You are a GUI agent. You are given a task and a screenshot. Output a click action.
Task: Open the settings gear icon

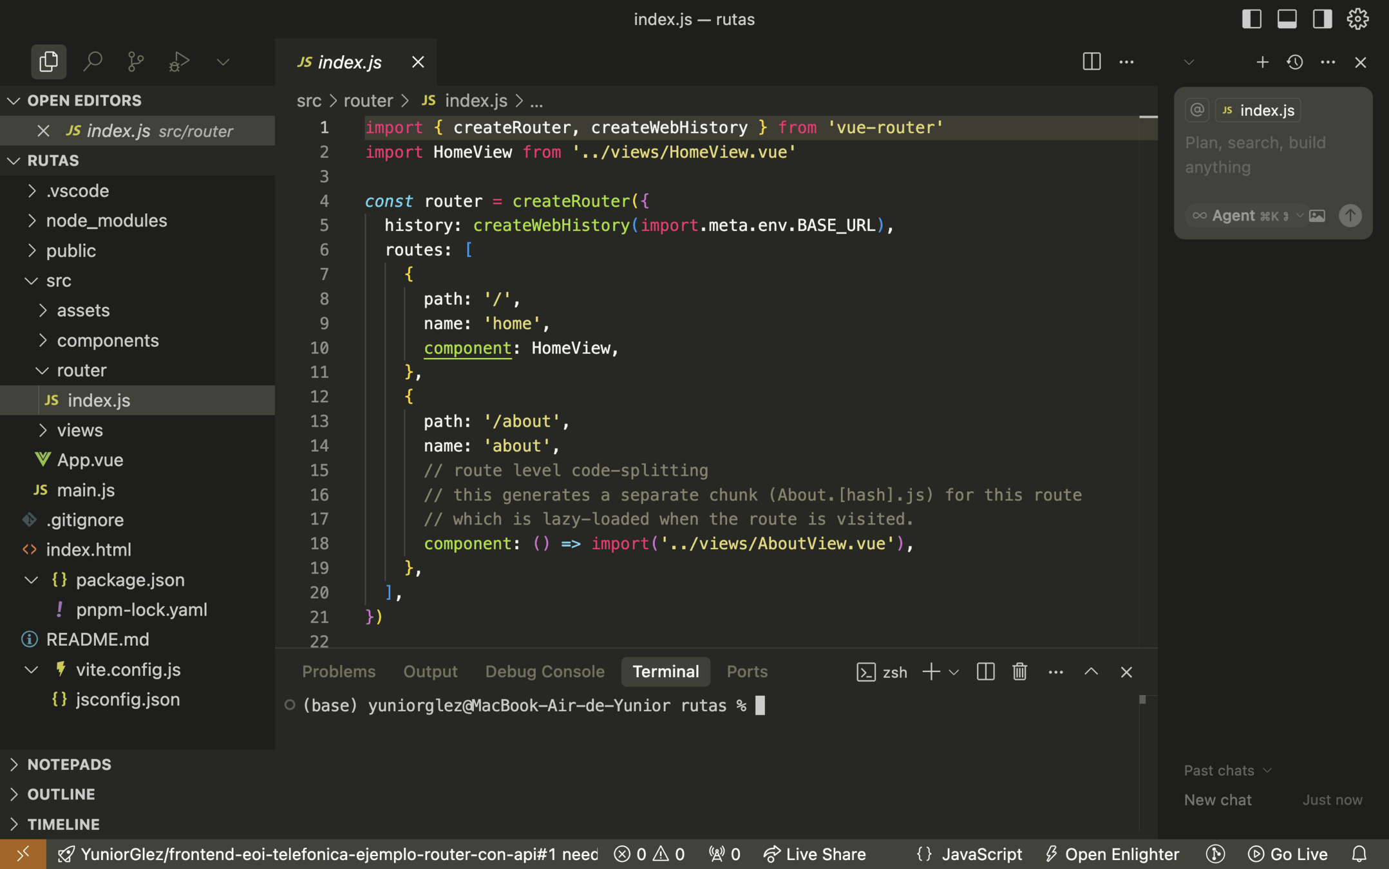click(x=1357, y=19)
